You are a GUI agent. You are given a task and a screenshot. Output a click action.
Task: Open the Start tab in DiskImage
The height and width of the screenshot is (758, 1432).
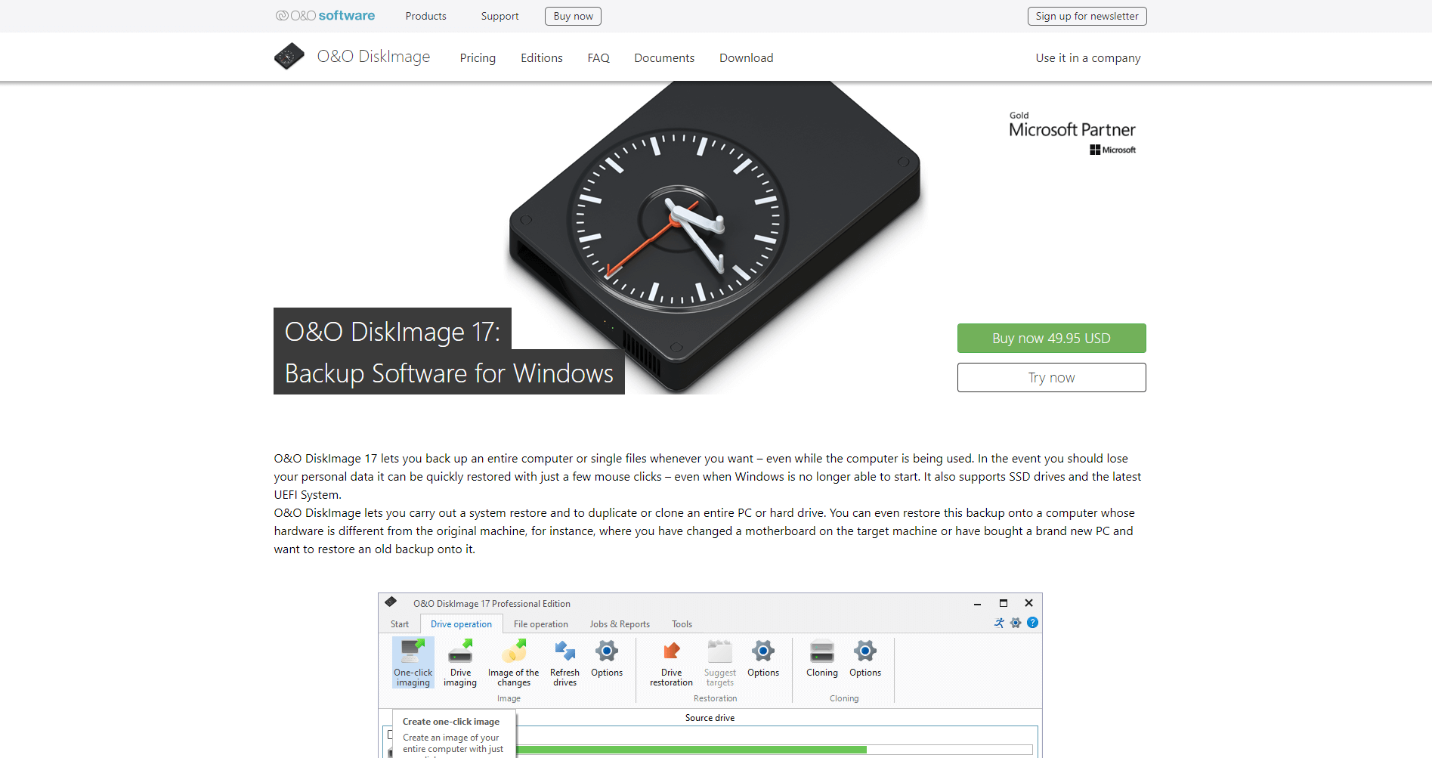tap(400, 624)
